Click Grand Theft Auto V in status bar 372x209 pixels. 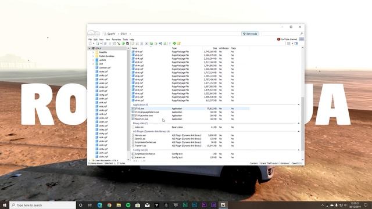(x=269, y=163)
